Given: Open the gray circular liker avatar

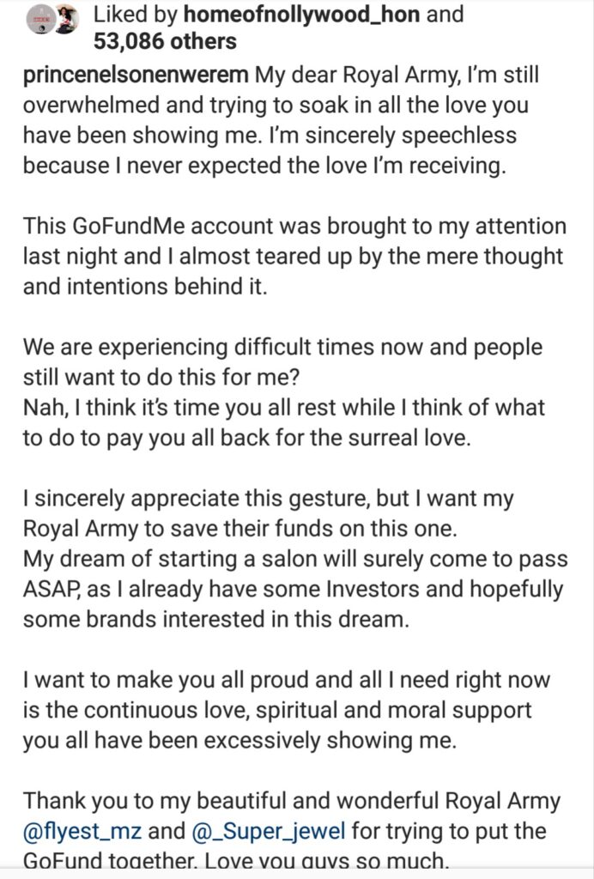Looking at the screenshot, I should (39, 21).
